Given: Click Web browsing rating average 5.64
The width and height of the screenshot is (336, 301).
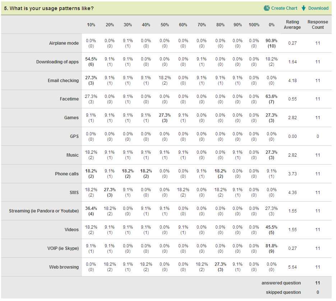Looking at the screenshot, I should (292, 267).
